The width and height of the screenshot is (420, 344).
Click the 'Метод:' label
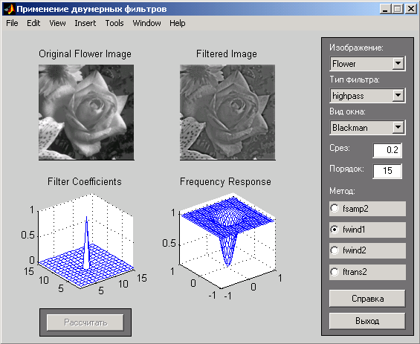point(343,191)
